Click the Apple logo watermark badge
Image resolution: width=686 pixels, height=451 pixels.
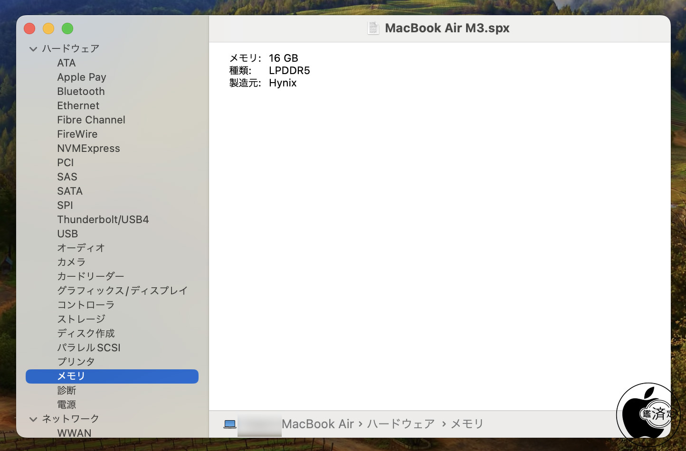(648, 414)
